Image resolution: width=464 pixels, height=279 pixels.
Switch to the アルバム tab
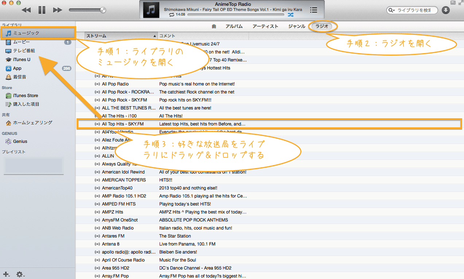[234, 26]
